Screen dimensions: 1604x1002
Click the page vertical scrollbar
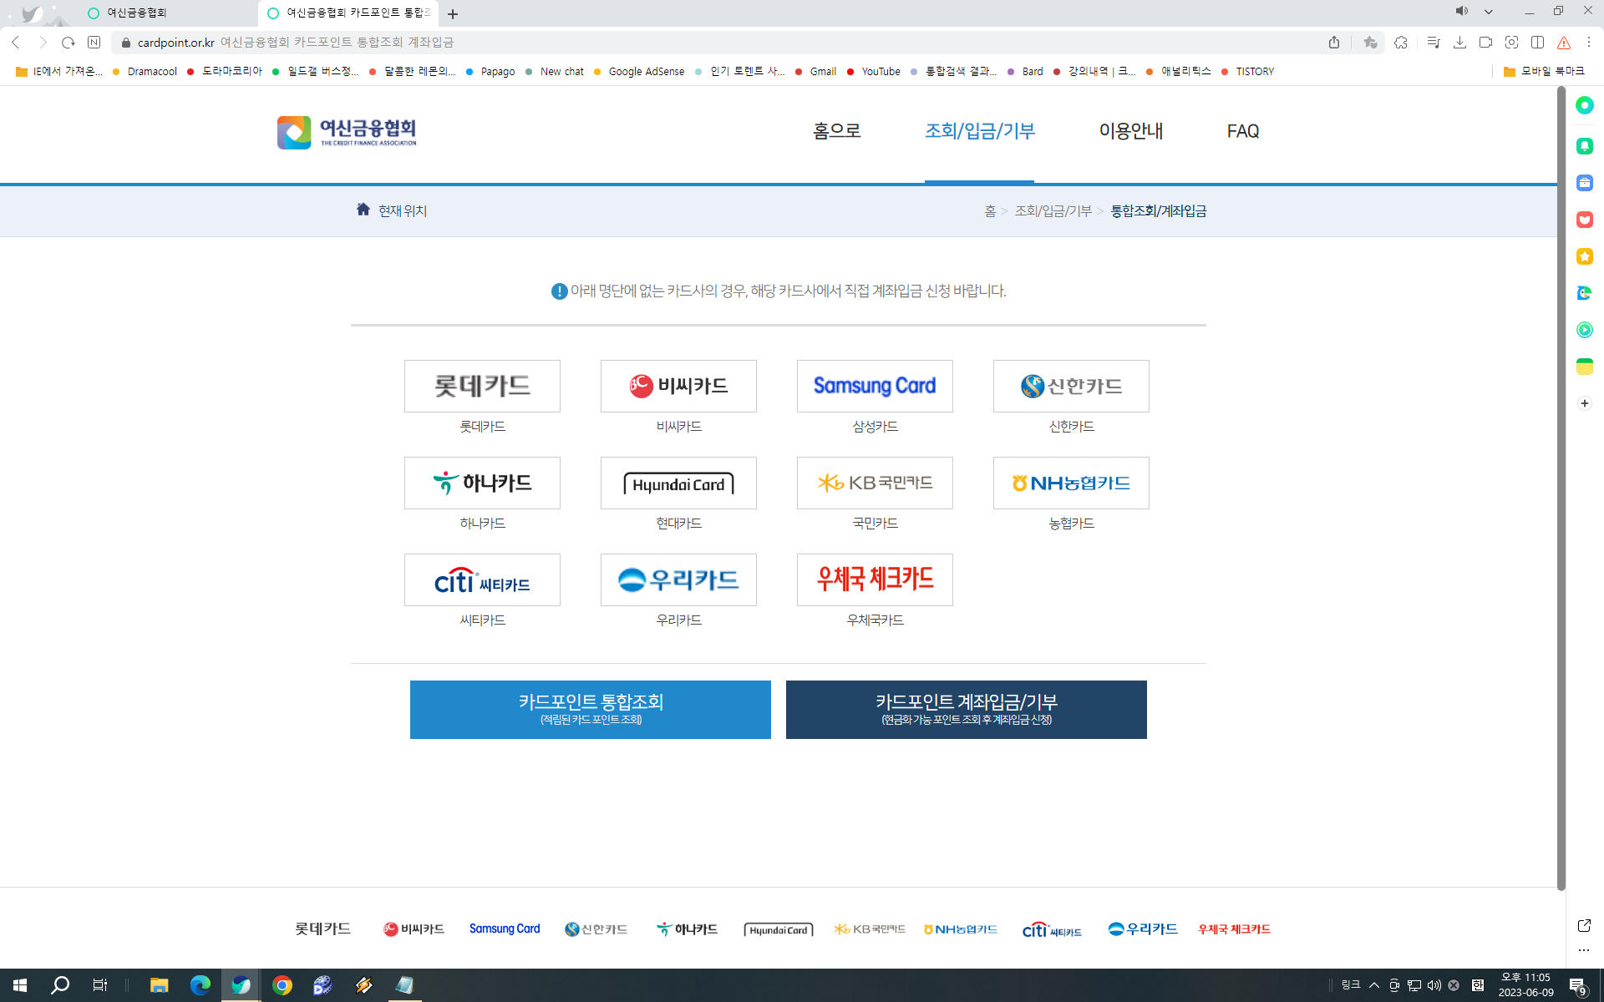[x=1561, y=488]
